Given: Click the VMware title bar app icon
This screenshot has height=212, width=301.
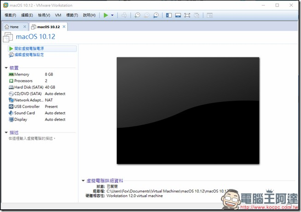Looking at the screenshot, I should pos(6,5).
